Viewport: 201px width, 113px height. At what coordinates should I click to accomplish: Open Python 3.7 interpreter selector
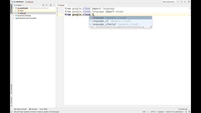click(175, 112)
